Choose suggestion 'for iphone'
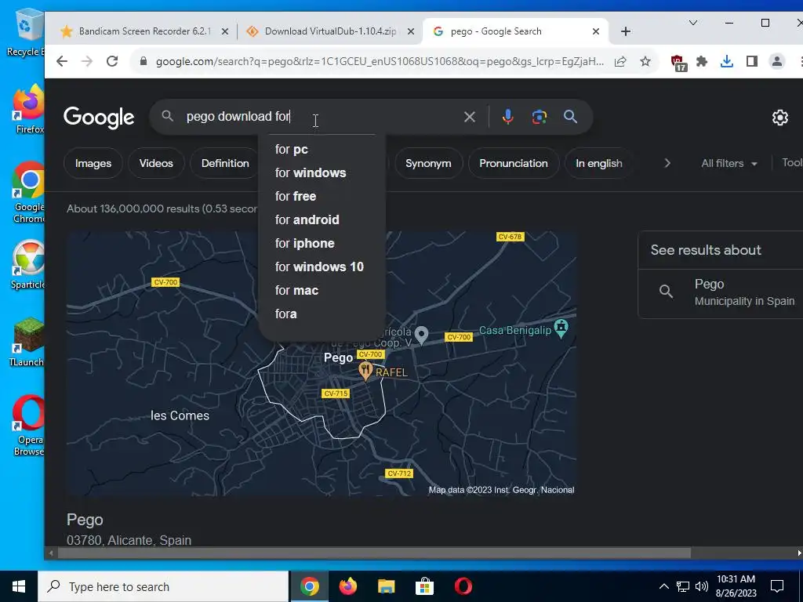Screen dimensions: 803x602 click(x=322, y=244)
